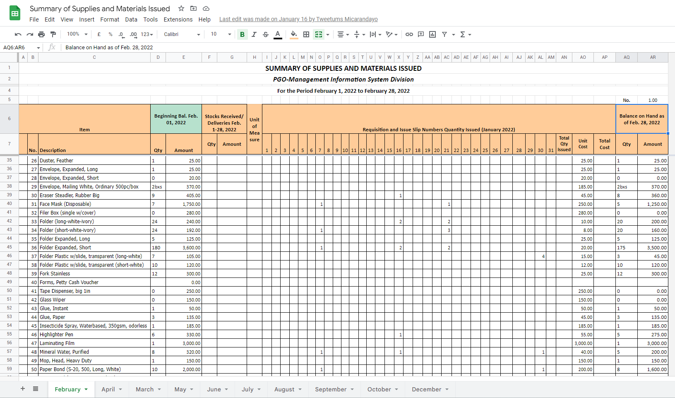Open the fill color picker
675x398 pixels.
click(x=294, y=34)
